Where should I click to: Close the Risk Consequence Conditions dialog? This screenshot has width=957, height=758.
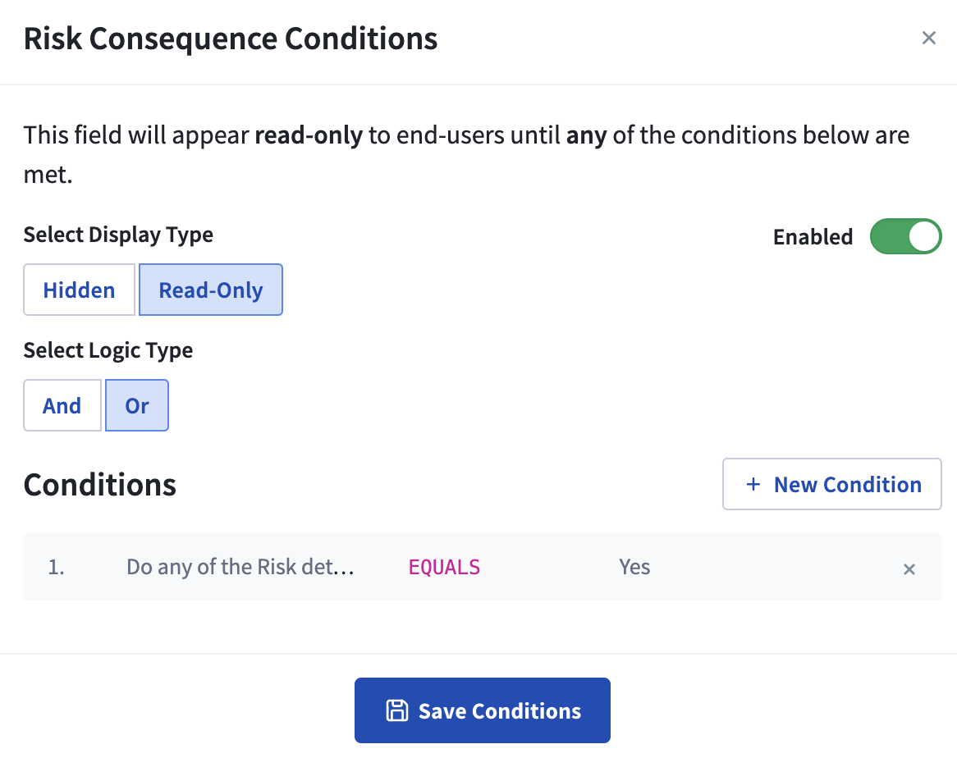928,38
